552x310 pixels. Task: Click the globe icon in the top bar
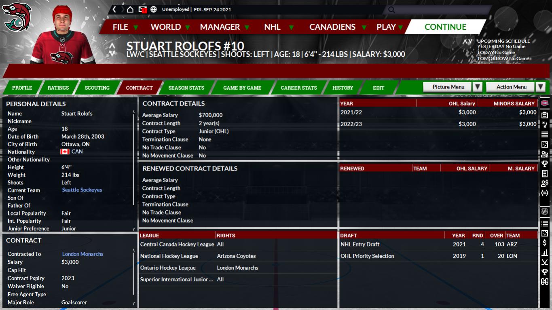pyautogui.click(x=153, y=9)
